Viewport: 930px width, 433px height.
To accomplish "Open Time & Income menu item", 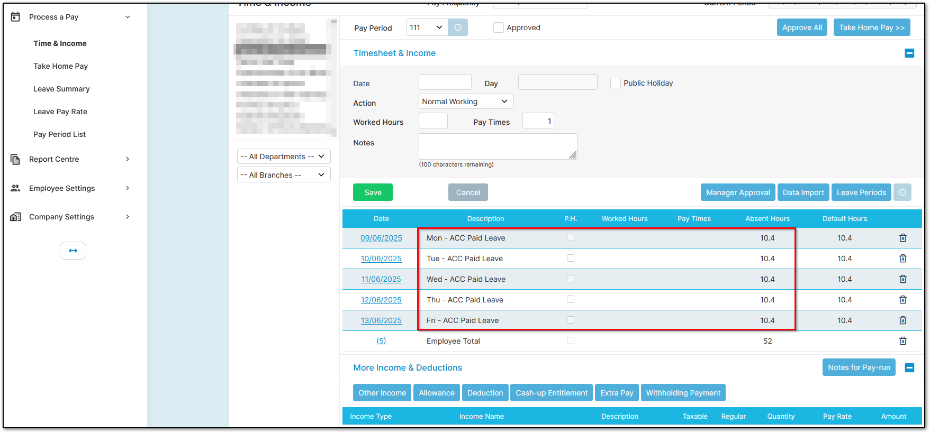I will [60, 43].
